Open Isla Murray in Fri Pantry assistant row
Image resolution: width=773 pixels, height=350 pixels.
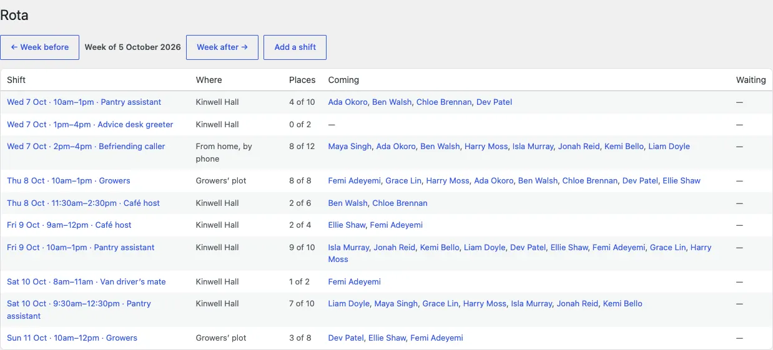348,248
